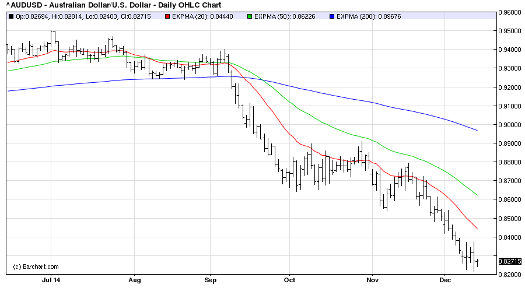This screenshot has height=298, width=525.
Task: Click the current price tag 0.82715
Action: [x=509, y=261]
